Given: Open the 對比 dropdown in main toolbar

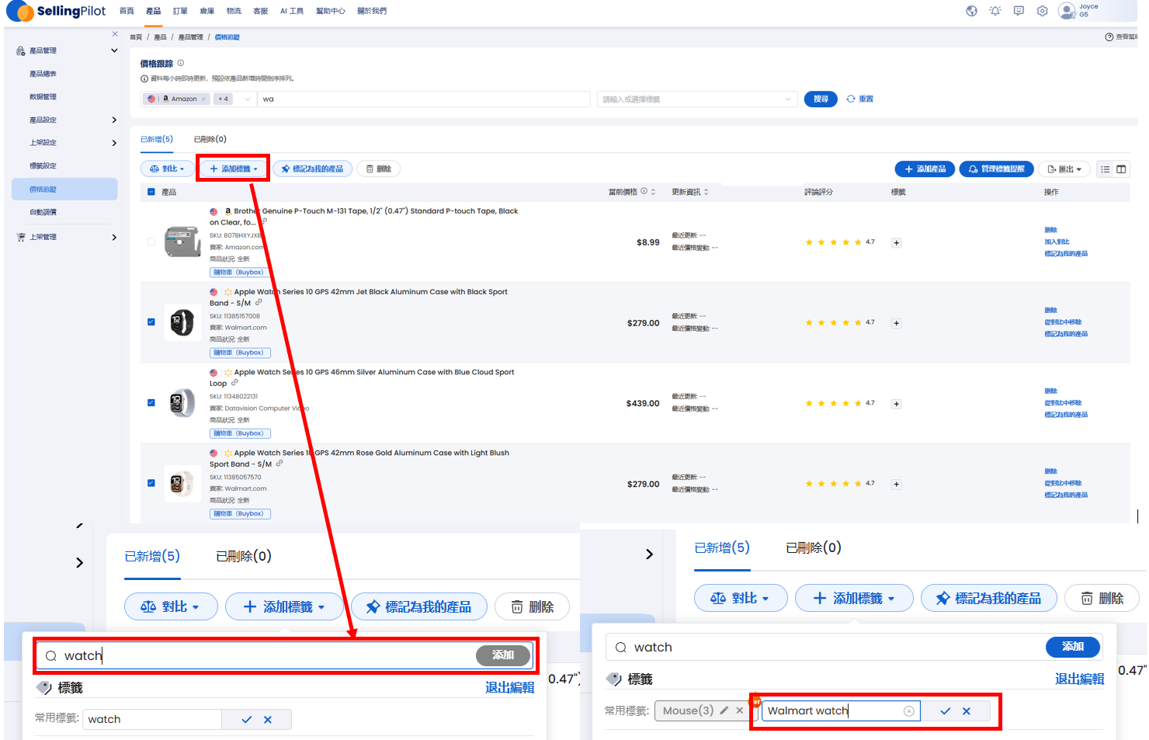Looking at the screenshot, I should (168, 168).
